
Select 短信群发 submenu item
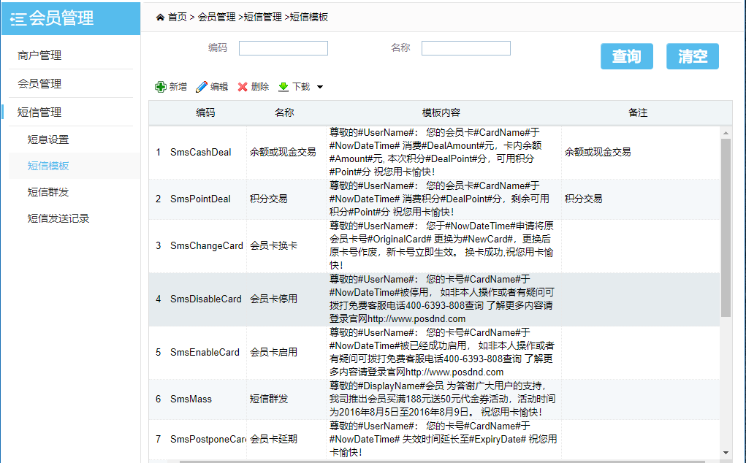(48, 192)
